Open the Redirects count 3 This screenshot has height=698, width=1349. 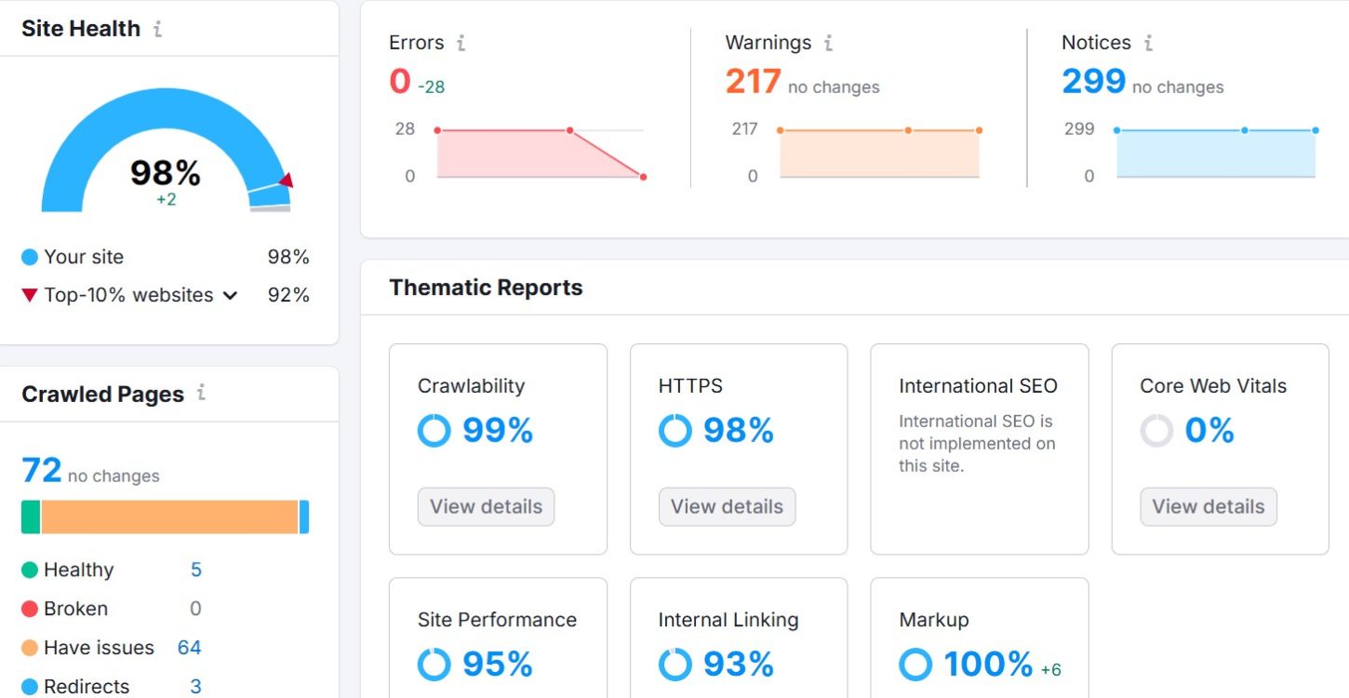point(195,687)
